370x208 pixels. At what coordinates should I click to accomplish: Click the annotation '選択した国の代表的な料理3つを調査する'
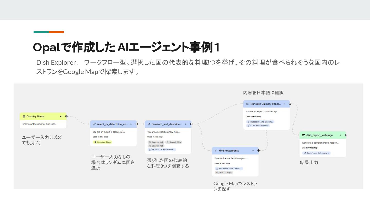point(168,163)
